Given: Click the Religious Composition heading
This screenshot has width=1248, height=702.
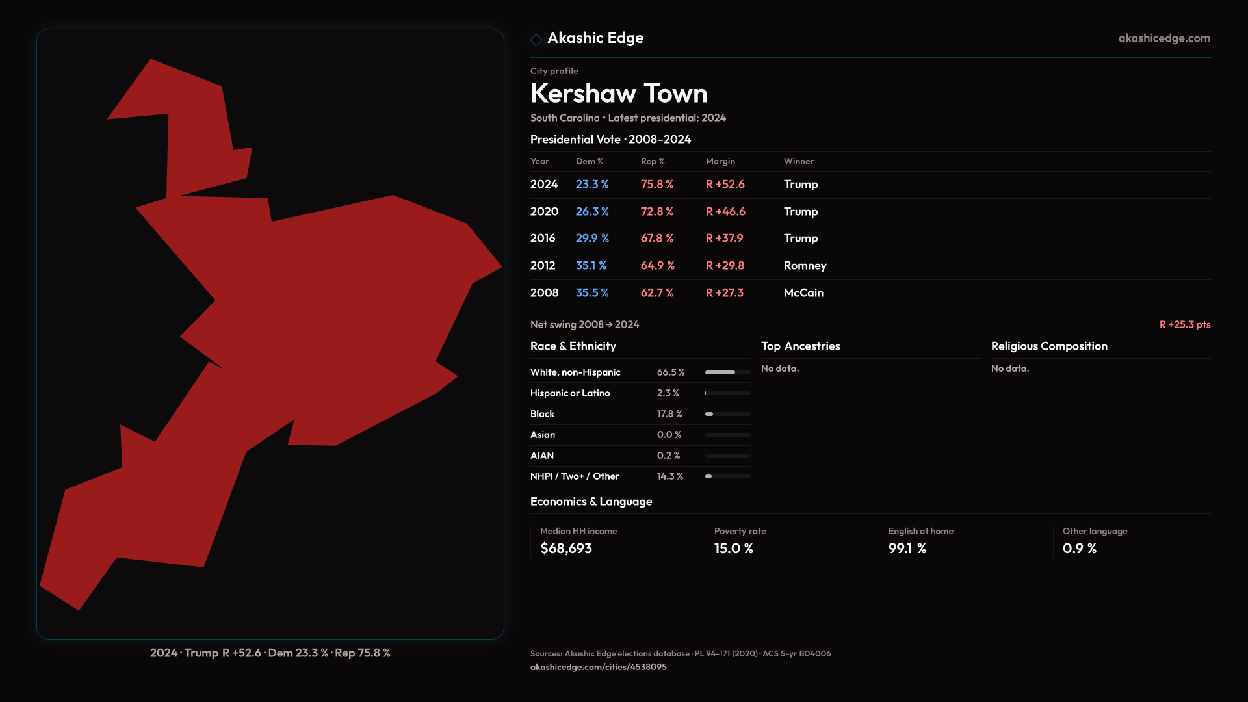Looking at the screenshot, I should (1048, 346).
